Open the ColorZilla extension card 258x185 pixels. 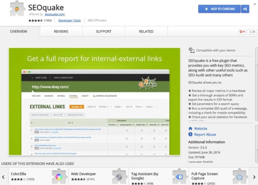tap(38, 176)
